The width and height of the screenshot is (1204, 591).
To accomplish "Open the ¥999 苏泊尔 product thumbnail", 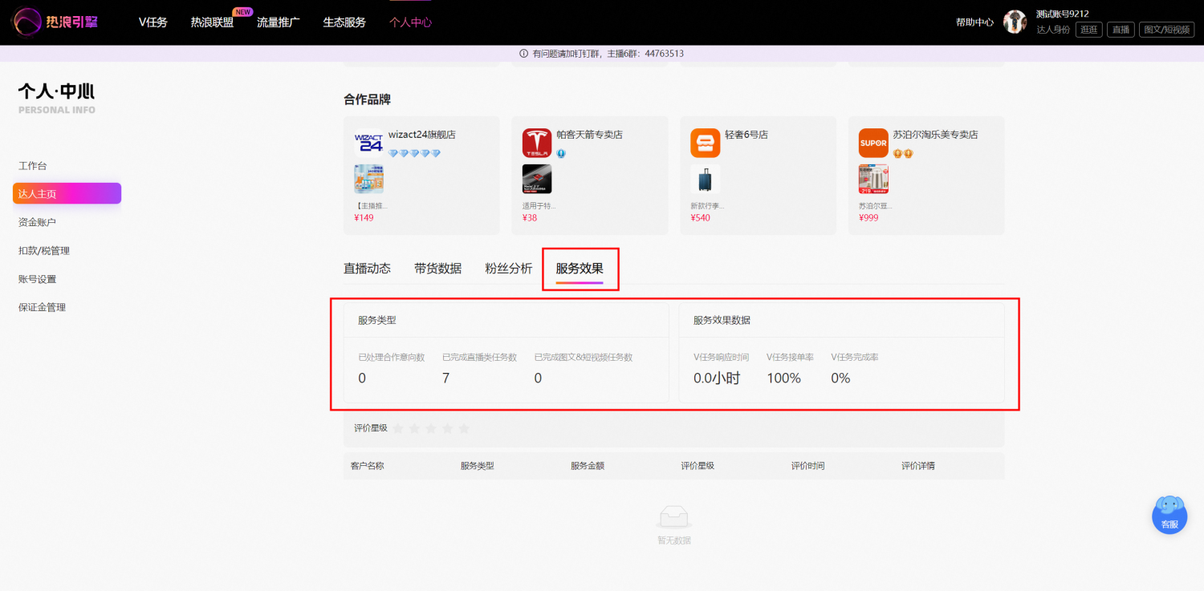I will [873, 179].
